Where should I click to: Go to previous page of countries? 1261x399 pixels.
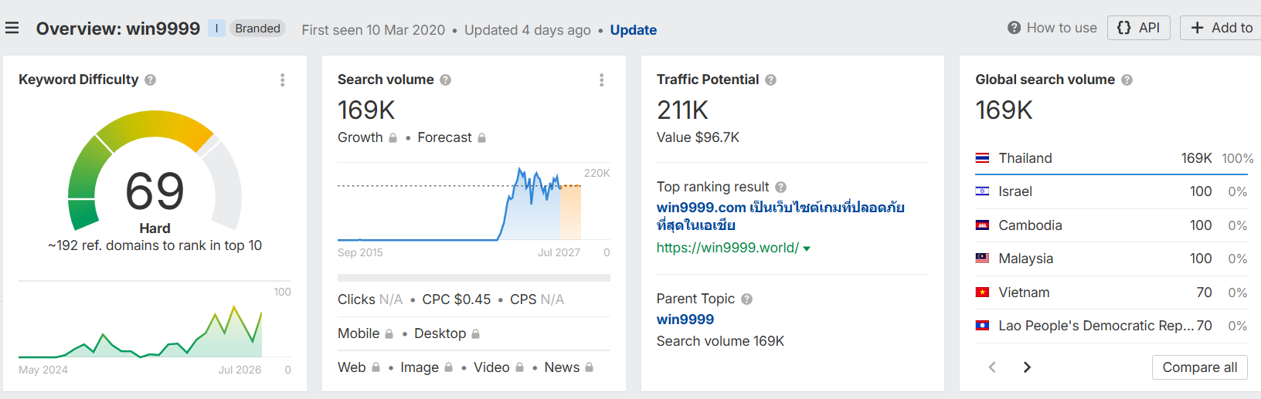(x=992, y=367)
